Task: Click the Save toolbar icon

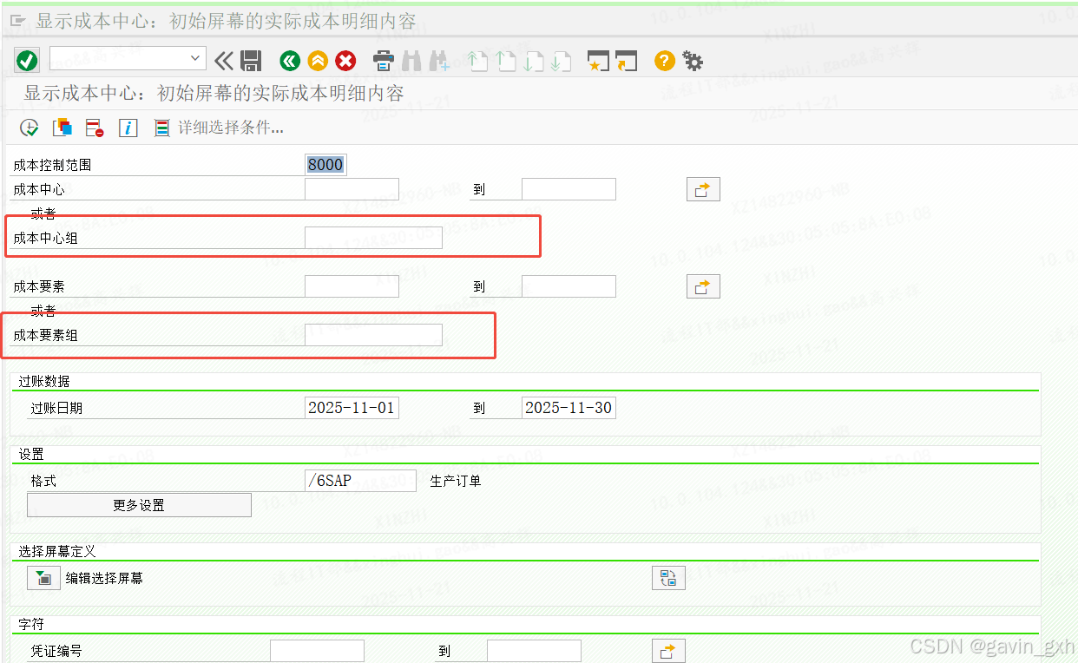Action: click(x=250, y=61)
